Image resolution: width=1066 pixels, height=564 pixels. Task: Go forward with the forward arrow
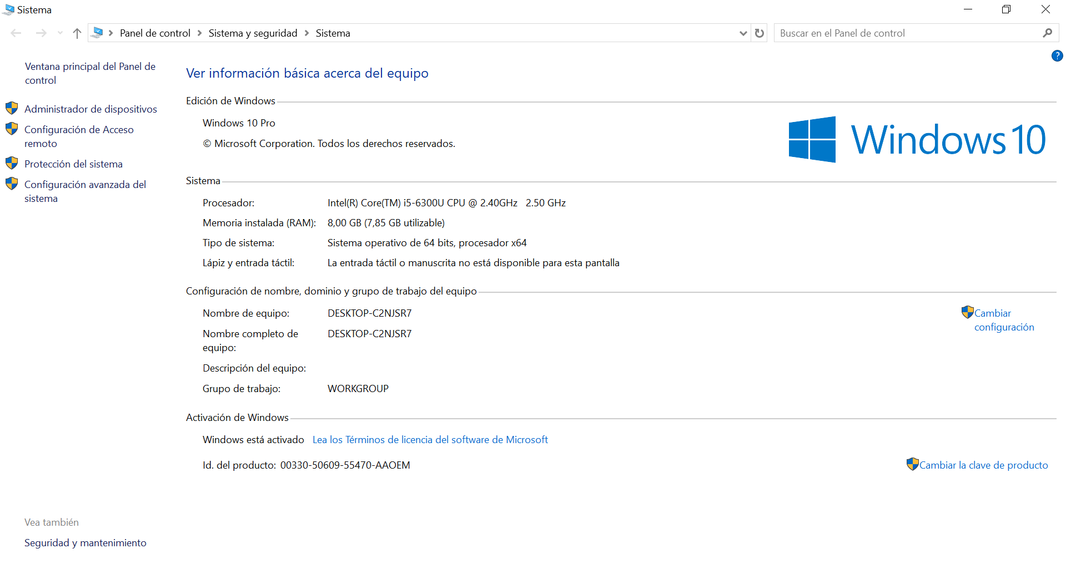[x=41, y=33]
